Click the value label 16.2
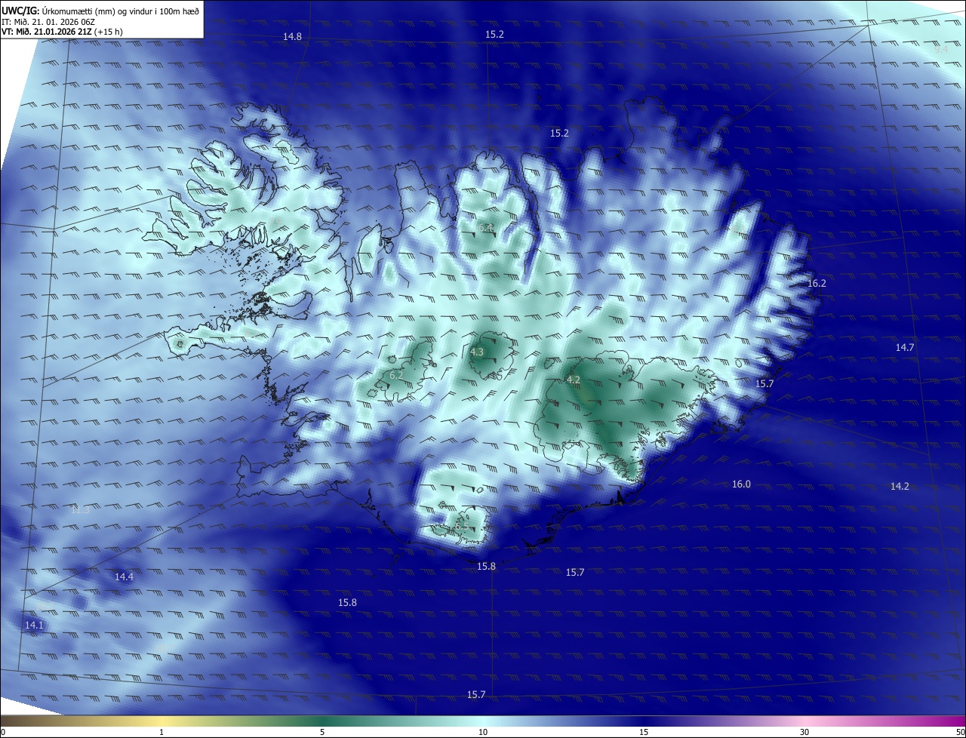Image resolution: width=966 pixels, height=738 pixels. 817,284
